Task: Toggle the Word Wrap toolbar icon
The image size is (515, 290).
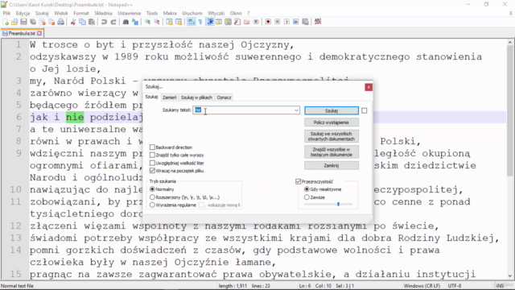Action: pyautogui.click(x=192, y=22)
